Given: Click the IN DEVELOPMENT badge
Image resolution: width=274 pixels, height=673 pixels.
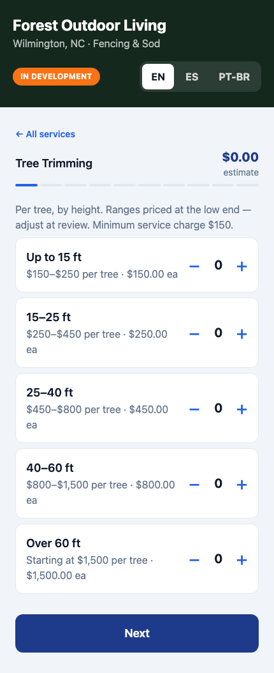Looking at the screenshot, I should pos(57,77).
